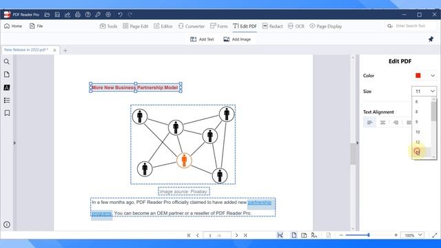This screenshot has width=441, height=248.
Task: Expand the left sidebar panel arrow
Action: click(14, 143)
